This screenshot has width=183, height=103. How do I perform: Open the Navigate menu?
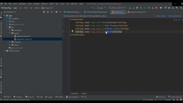(22, 4)
